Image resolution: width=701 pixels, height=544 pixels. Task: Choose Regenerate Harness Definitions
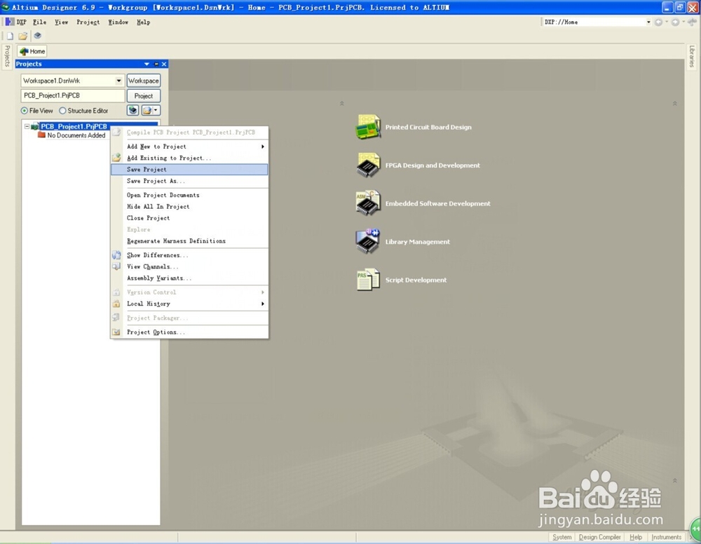pos(189,241)
